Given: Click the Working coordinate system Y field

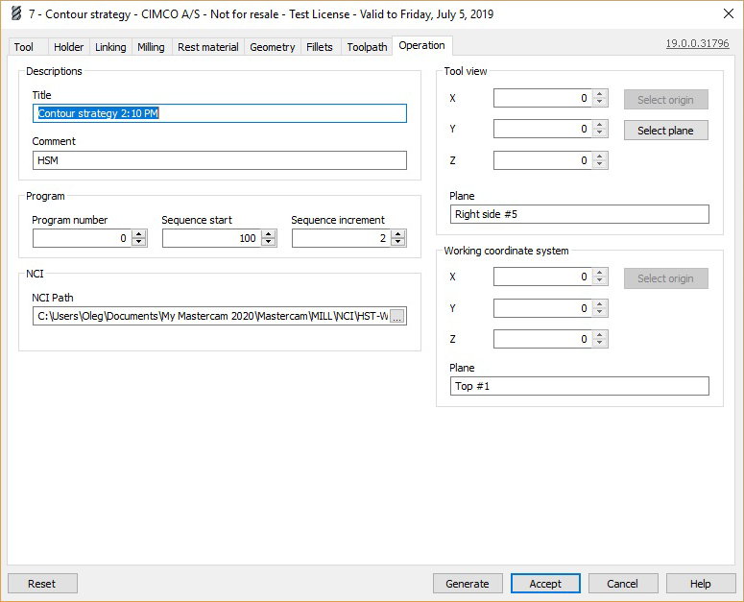Looking at the screenshot, I should (x=542, y=308).
